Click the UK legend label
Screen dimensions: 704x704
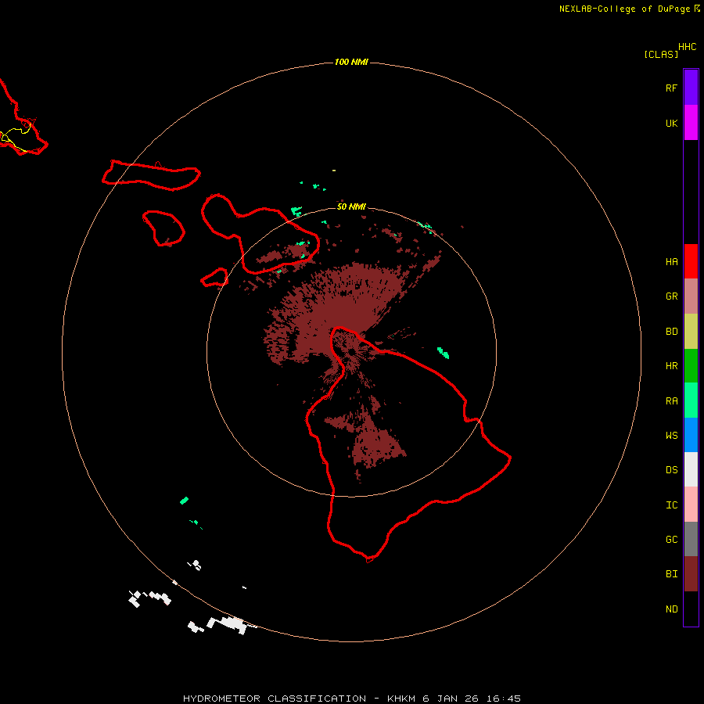pyautogui.click(x=671, y=124)
